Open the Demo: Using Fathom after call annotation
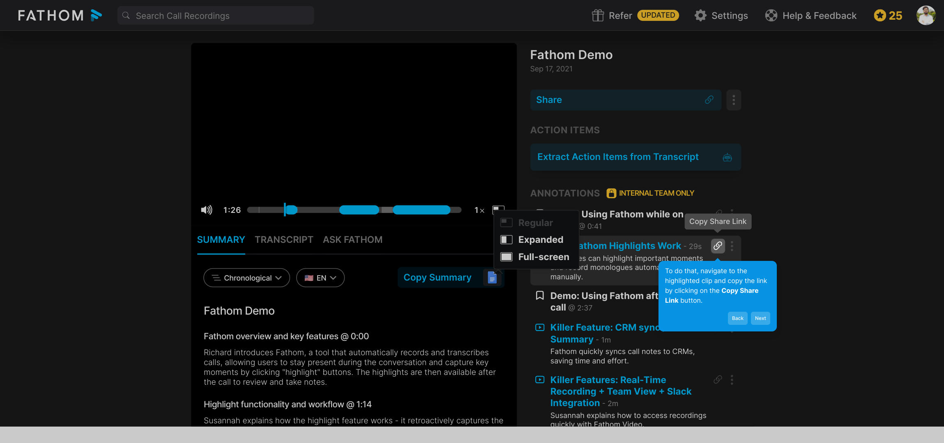The image size is (944, 443). pyautogui.click(x=604, y=301)
